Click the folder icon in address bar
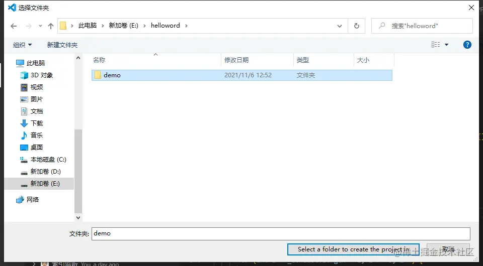 [63, 26]
